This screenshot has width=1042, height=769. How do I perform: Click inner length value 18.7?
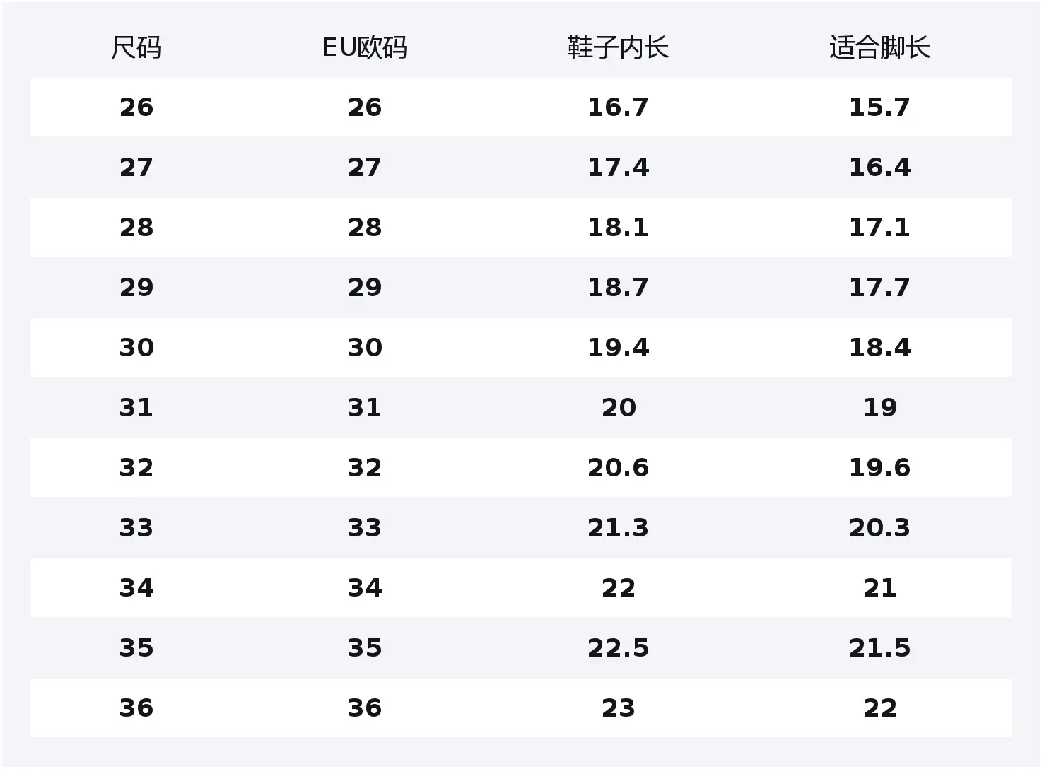(618, 288)
